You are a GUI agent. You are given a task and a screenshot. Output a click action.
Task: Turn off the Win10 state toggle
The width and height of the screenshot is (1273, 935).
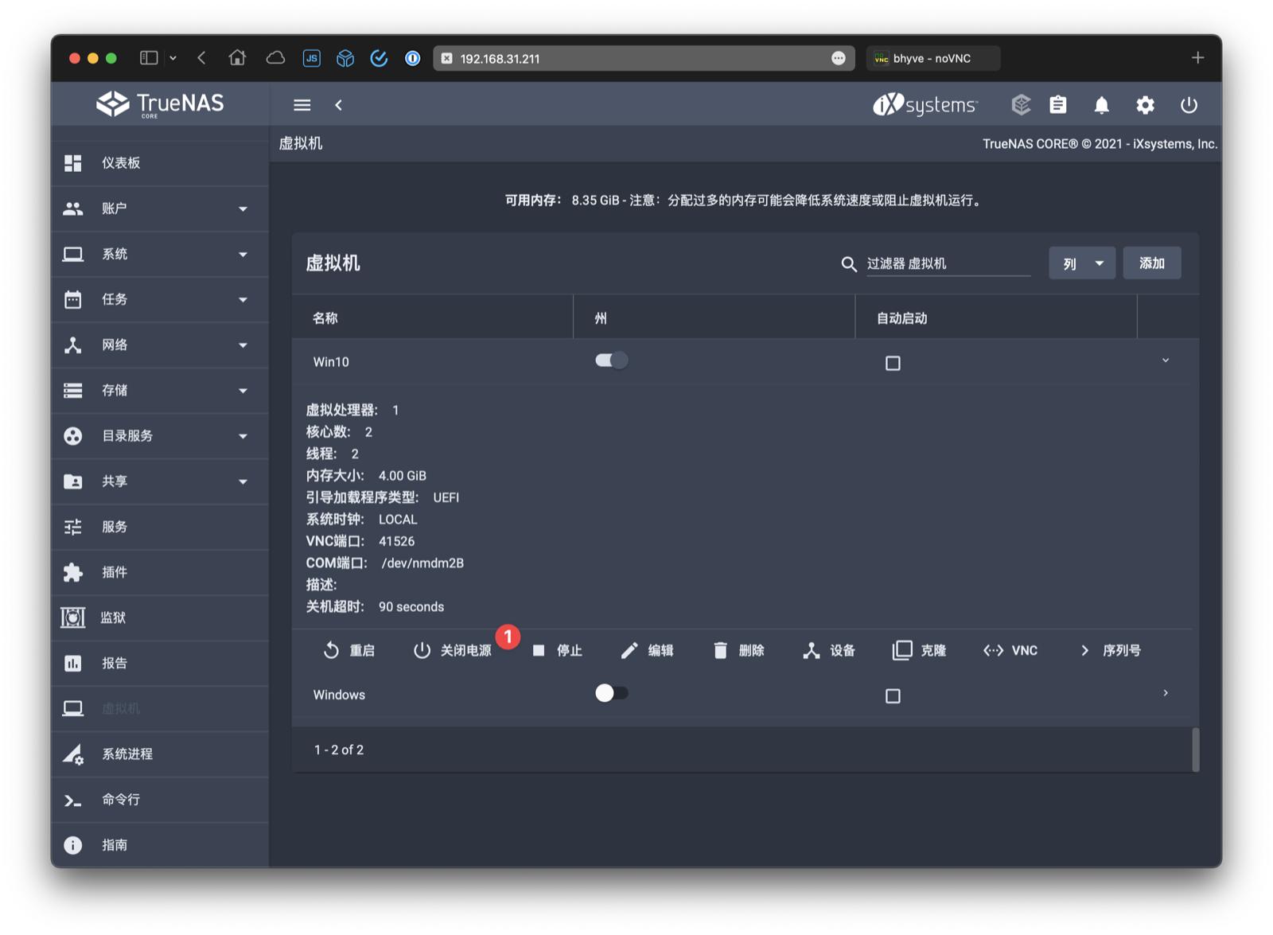pos(611,360)
